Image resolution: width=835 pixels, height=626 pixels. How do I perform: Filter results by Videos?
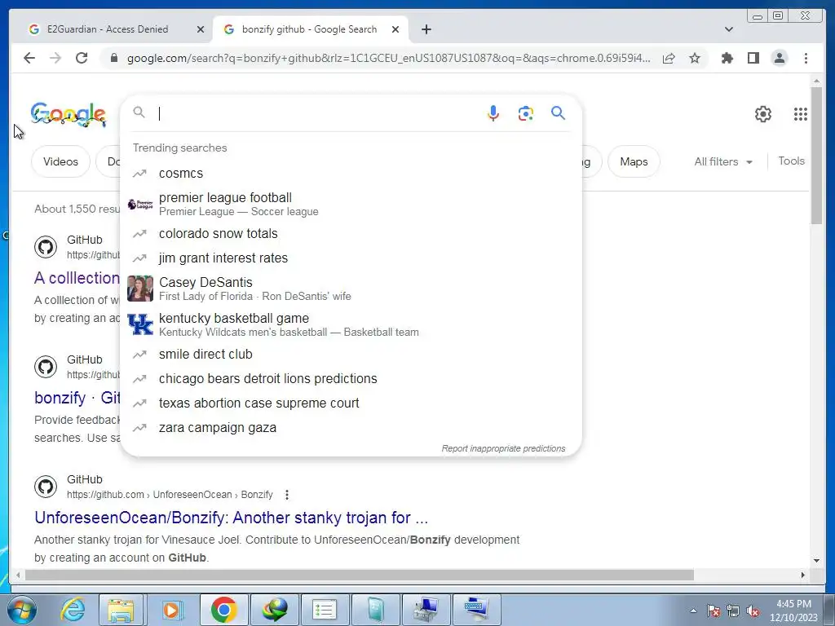(60, 161)
